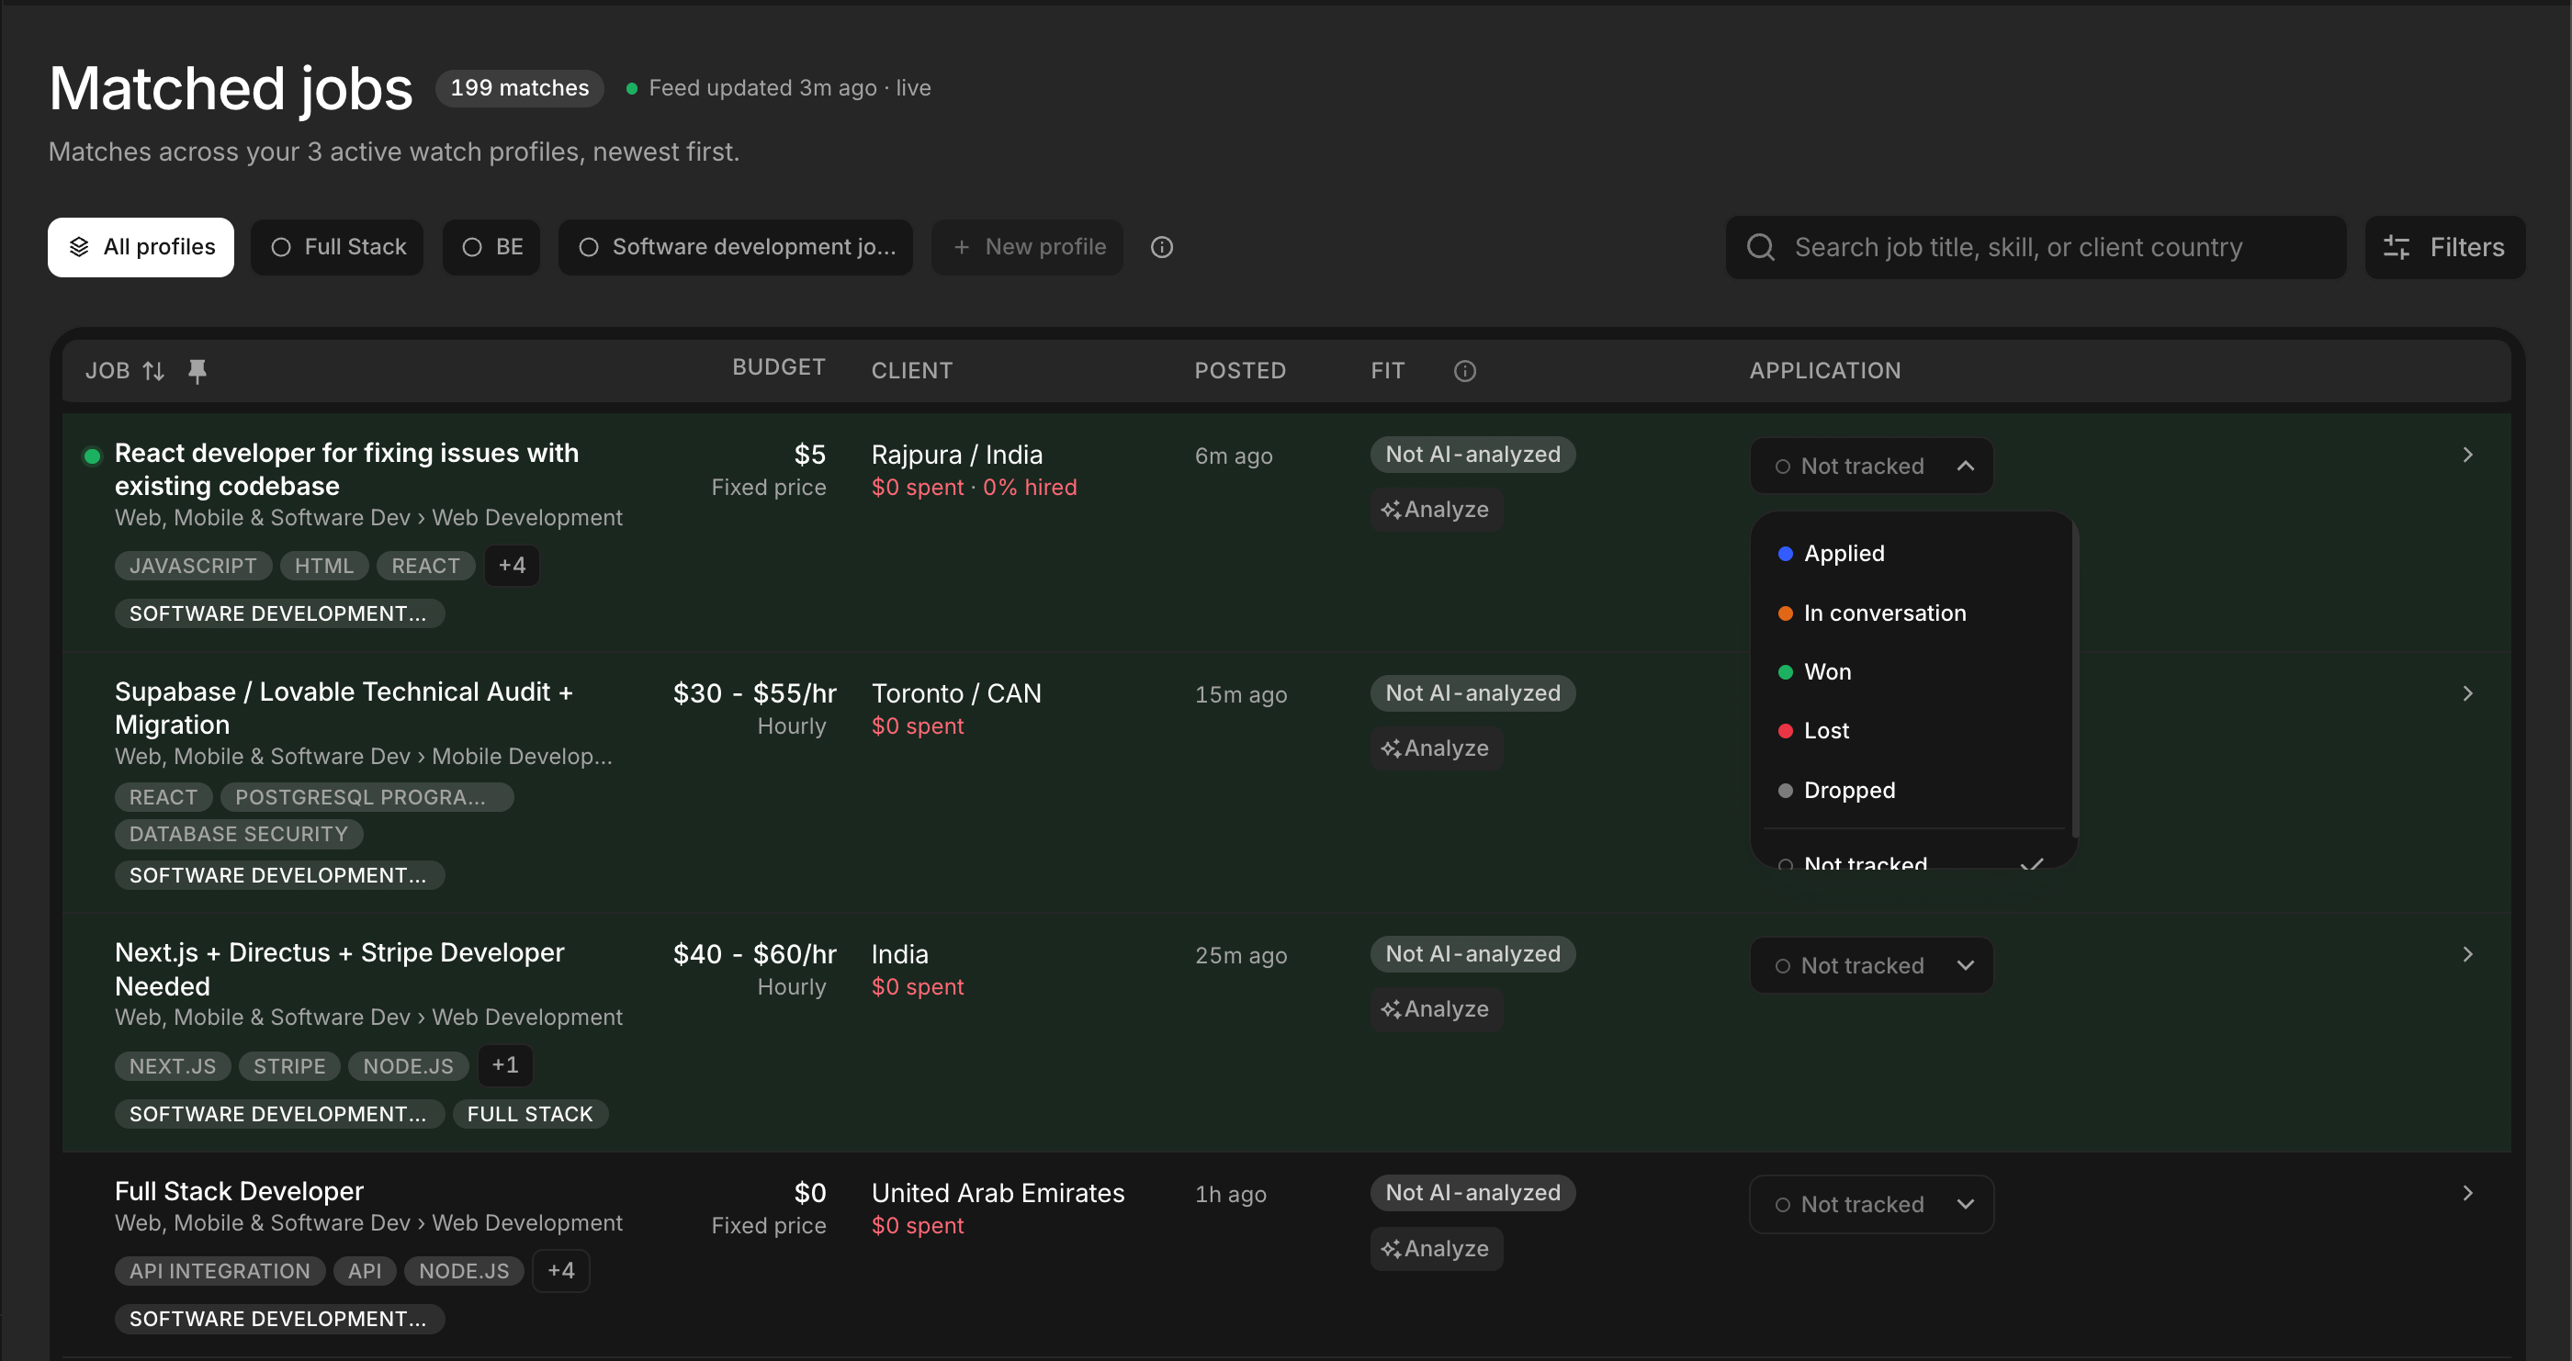Open the React developer fixing issues job
This screenshot has height=1361, width=2572.
[x=346, y=469]
